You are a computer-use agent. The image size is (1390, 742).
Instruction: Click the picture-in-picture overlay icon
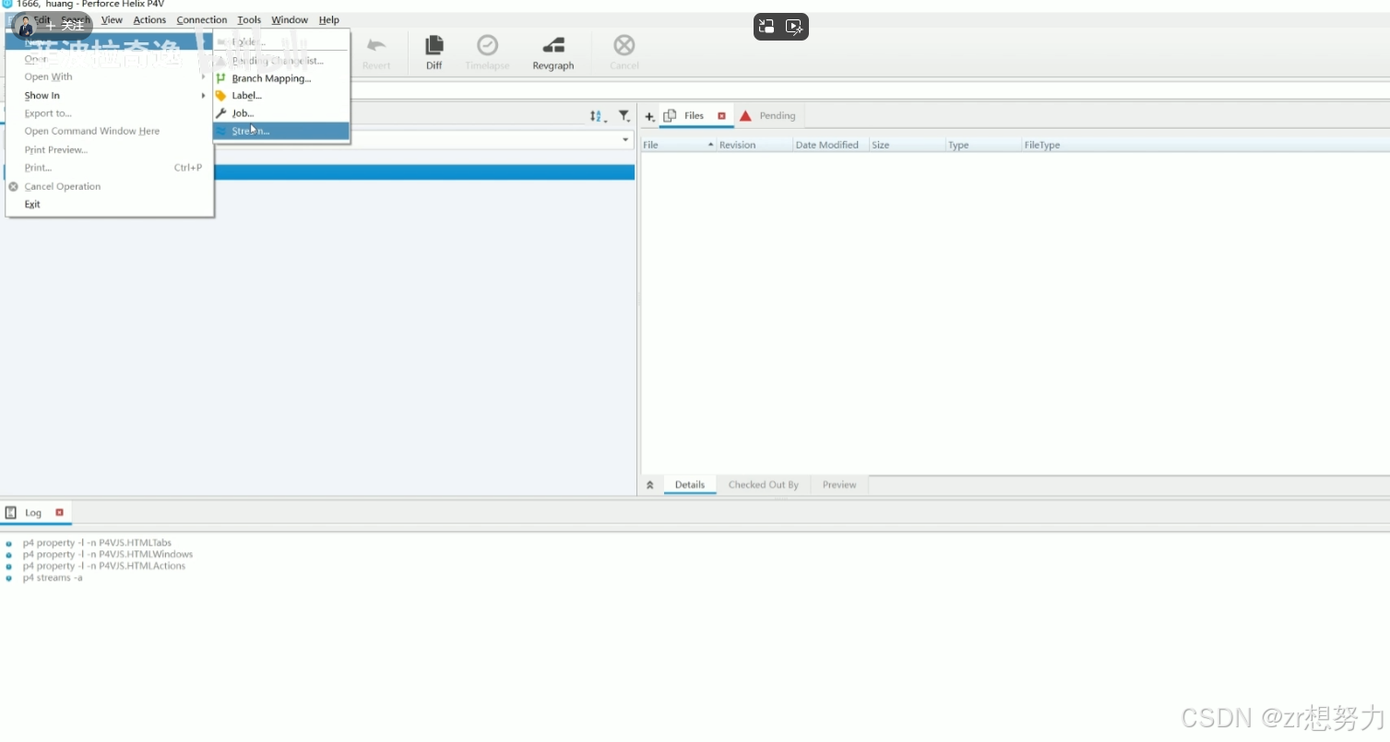(766, 27)
